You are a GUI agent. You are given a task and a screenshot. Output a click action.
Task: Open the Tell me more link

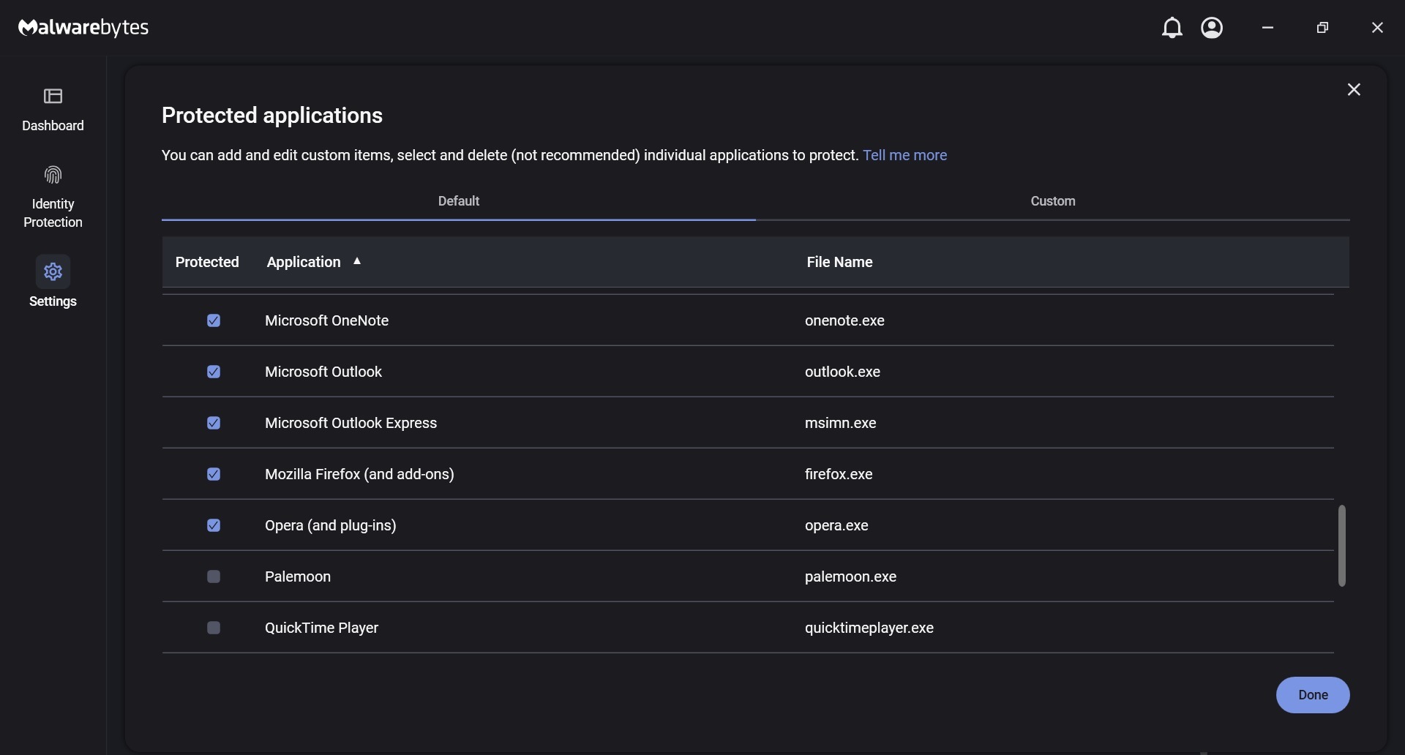pos(904,155)
